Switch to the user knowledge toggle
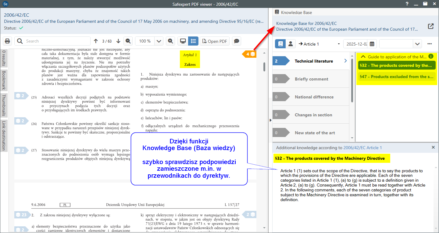439x233 pixels. click(x=291, y=44)
